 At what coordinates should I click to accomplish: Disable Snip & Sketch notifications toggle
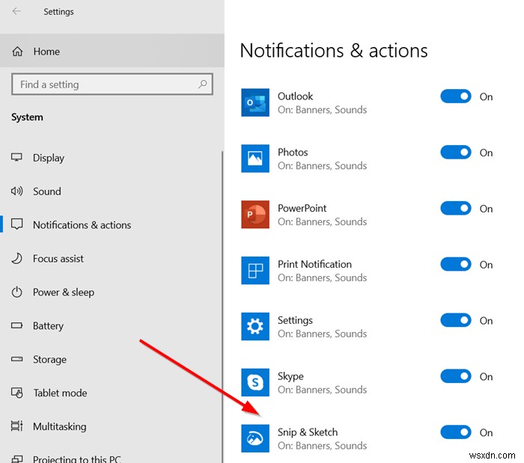[455, 432]
